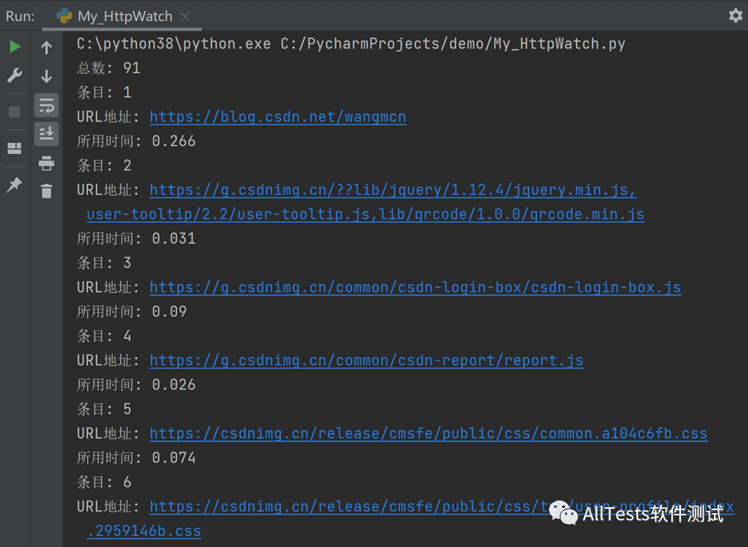Clear all console output with trash icon
748x547 pixels.
[x=46, y=191]
